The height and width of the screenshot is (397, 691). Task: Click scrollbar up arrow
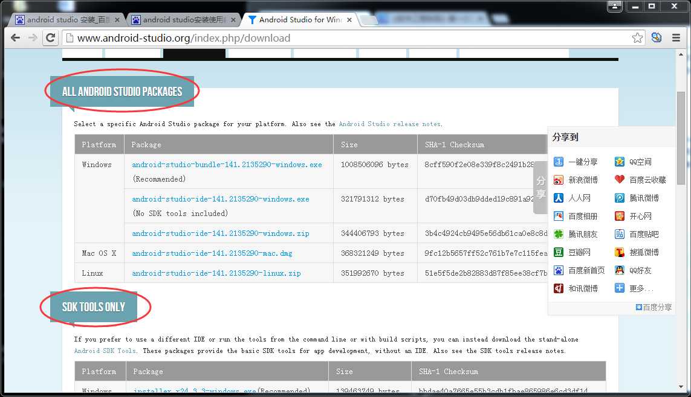(681, 54)
